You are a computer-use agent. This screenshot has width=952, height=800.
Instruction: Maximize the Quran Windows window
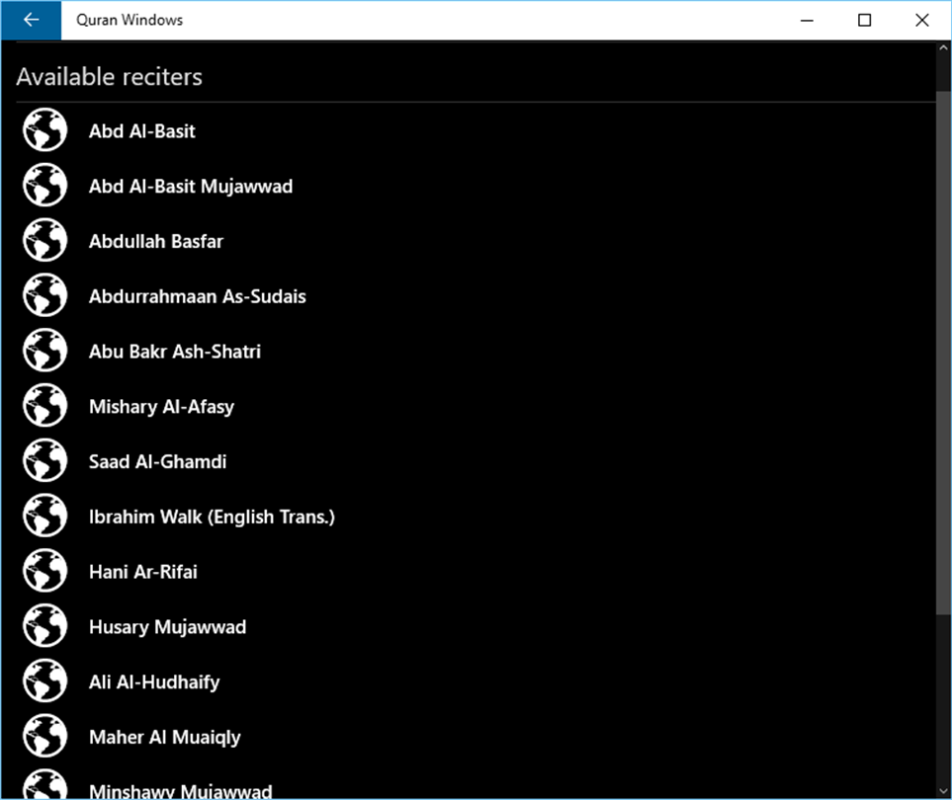(x=865, y=20)
